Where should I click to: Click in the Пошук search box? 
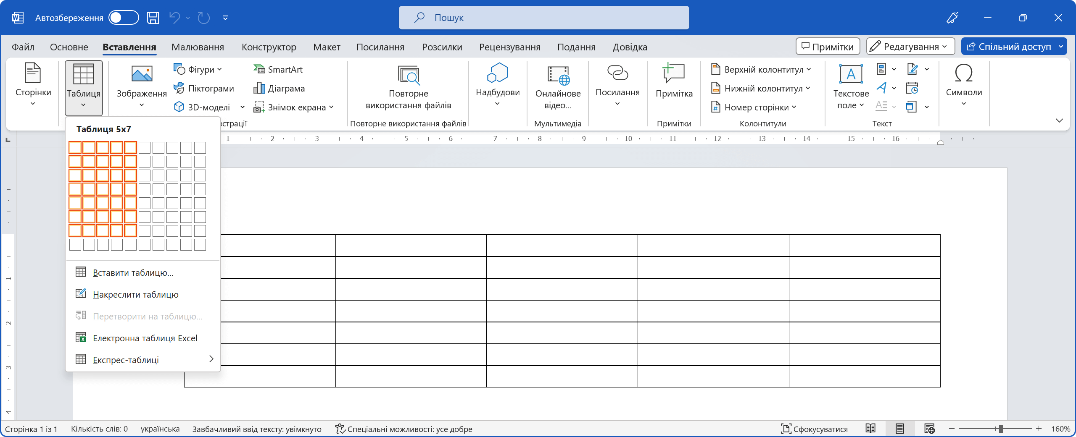pyautogui.click(x=544, y=18)
